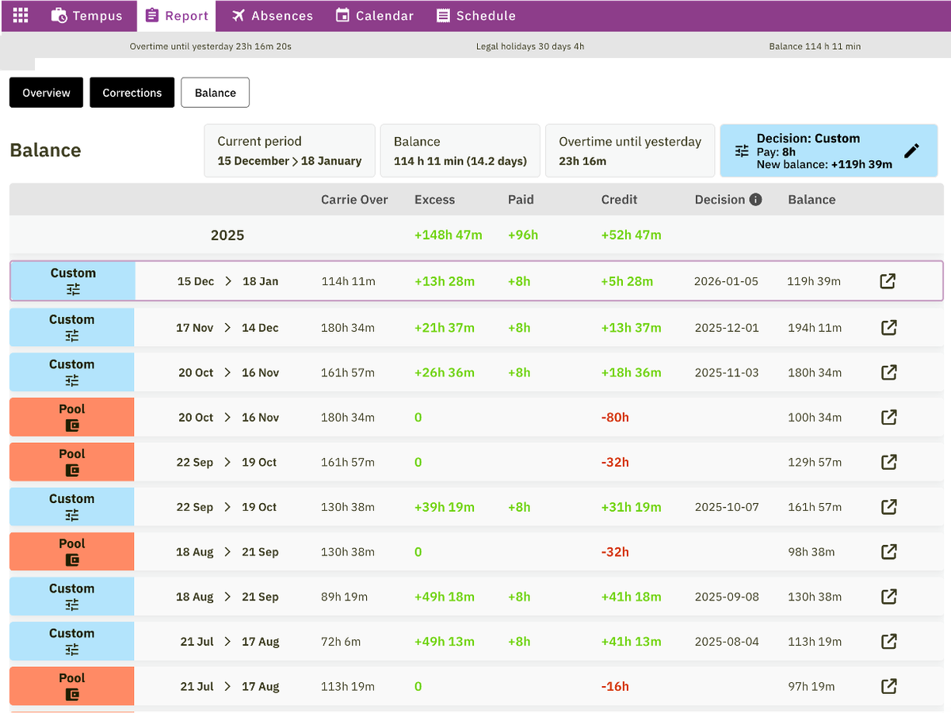Click total excess +148h 47m
This screenshot has width=951, height=713.
pyautogui.click(x=448, y=235)
